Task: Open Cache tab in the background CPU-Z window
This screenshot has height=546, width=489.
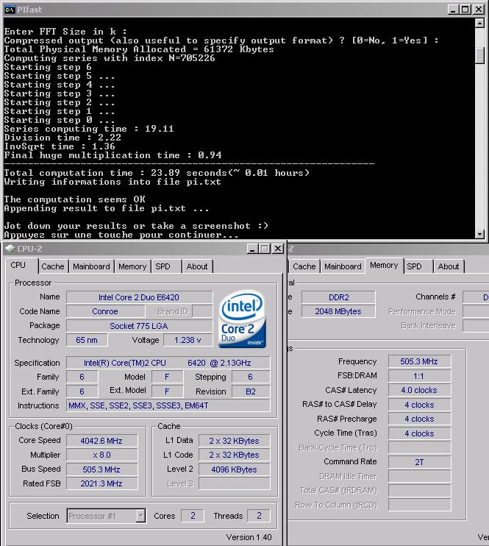Action: [304, 266]
